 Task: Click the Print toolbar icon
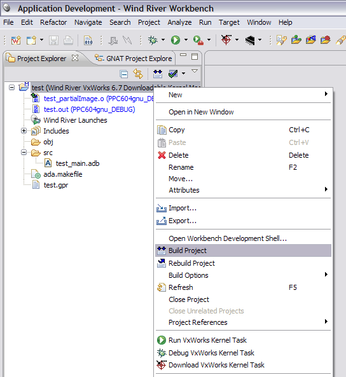pos(68,40)
